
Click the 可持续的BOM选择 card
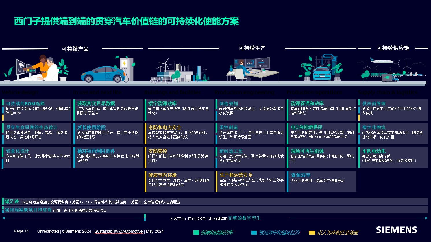tap(37, 110)
